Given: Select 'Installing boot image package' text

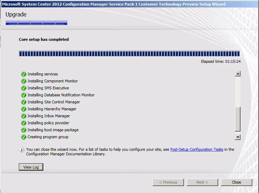Looking at the screenshot, I should (53, 130).
